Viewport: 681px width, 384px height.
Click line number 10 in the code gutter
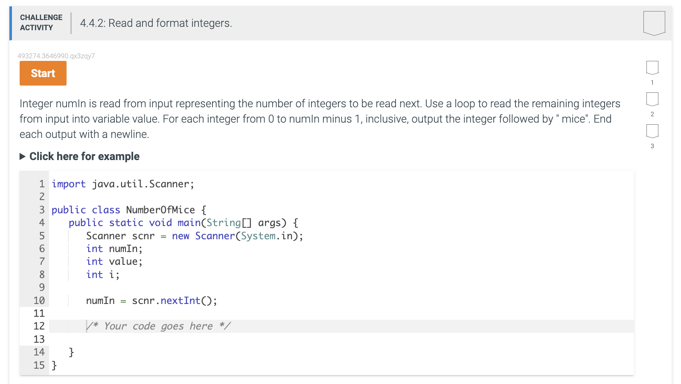coord(39,301)
